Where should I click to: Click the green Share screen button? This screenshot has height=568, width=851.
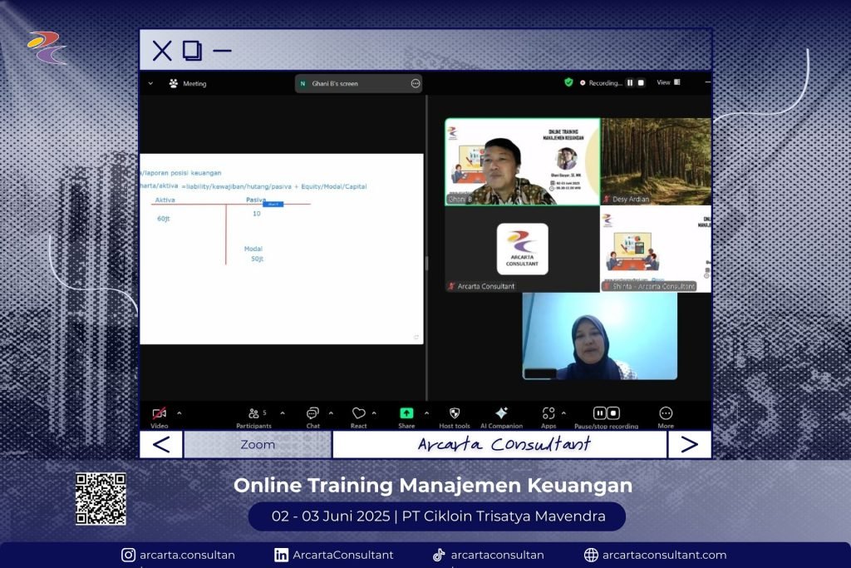coord(406,413)
